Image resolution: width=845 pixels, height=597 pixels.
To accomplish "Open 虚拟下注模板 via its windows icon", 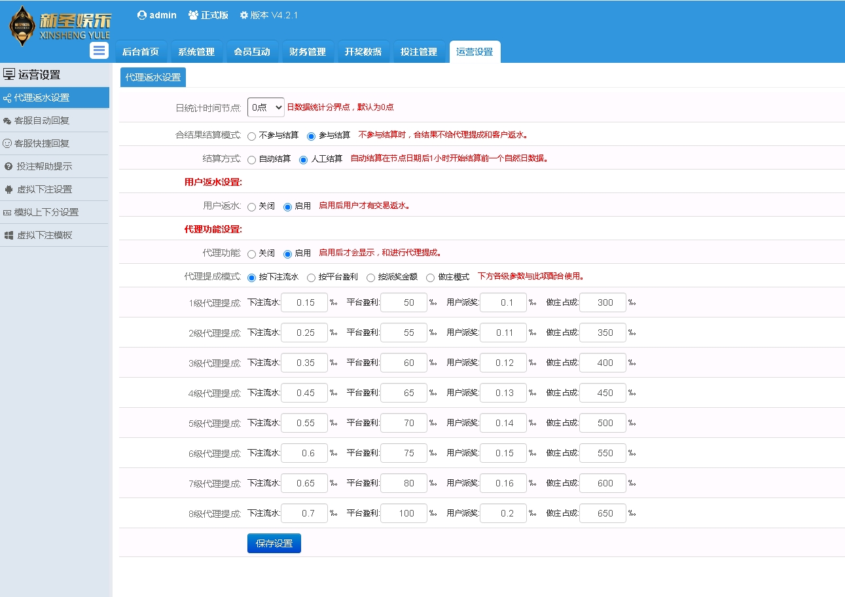I will coord(9,235).
